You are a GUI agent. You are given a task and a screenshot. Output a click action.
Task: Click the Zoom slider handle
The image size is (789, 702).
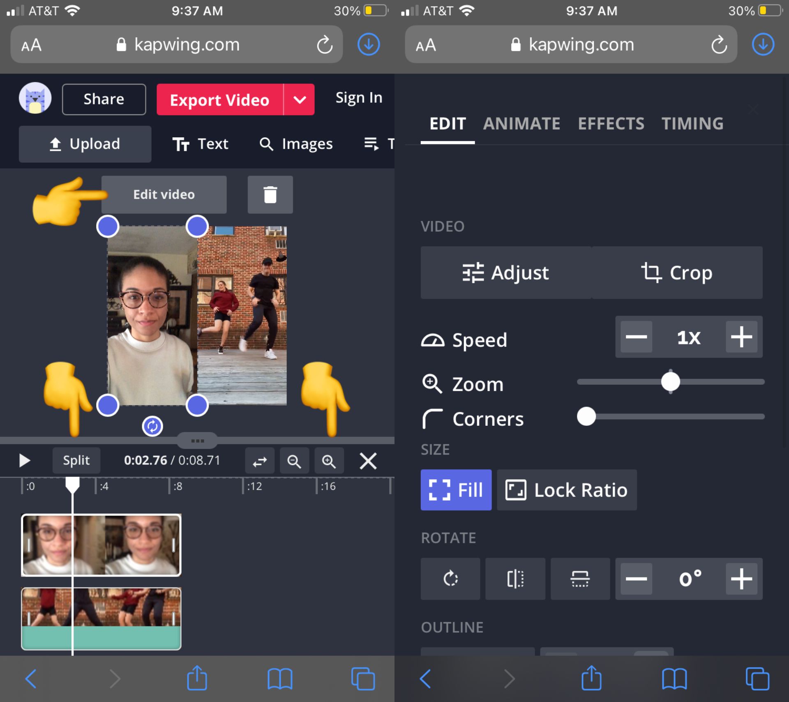(x=670, y=382)
